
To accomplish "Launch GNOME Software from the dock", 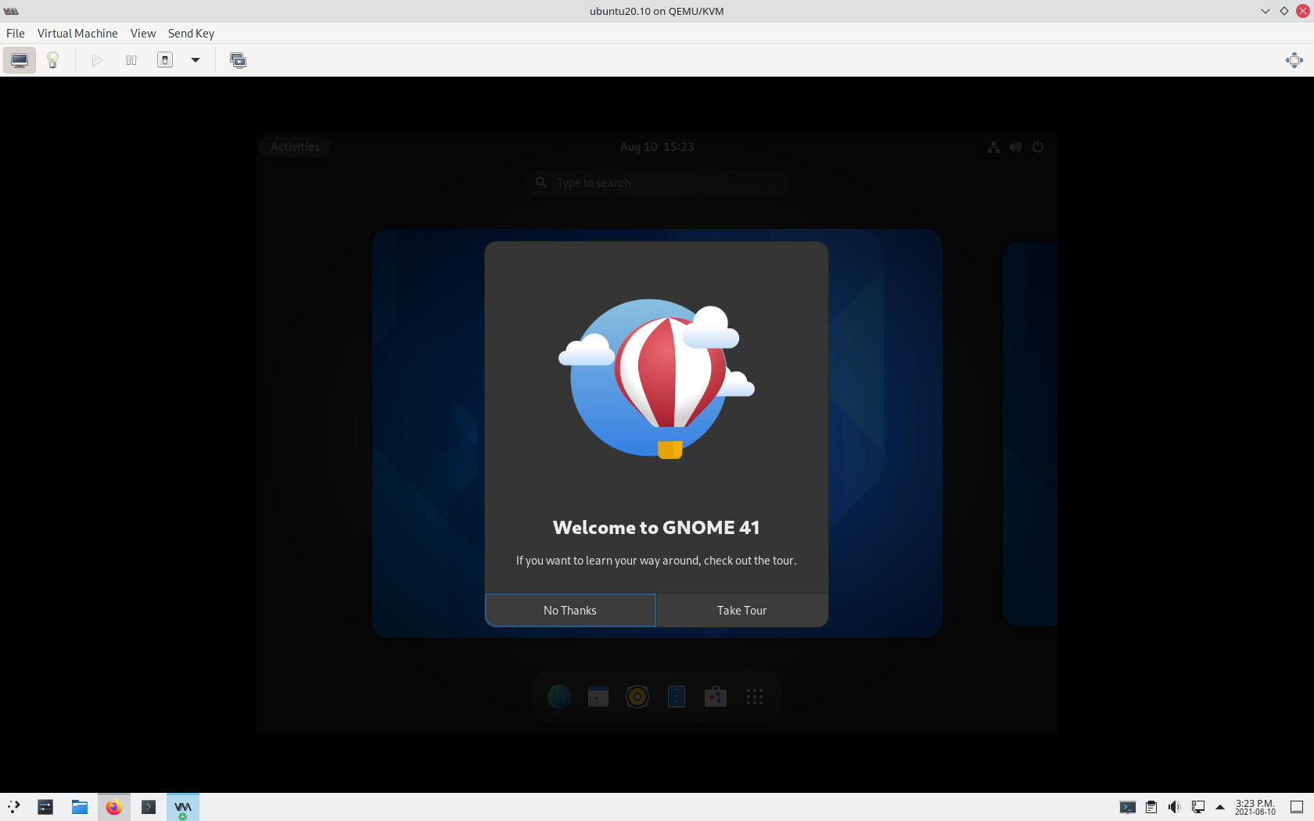I will pos(715,697).
